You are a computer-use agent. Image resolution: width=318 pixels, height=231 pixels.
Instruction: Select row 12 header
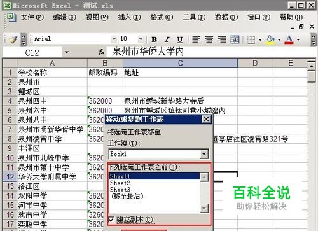pos(10,177)
